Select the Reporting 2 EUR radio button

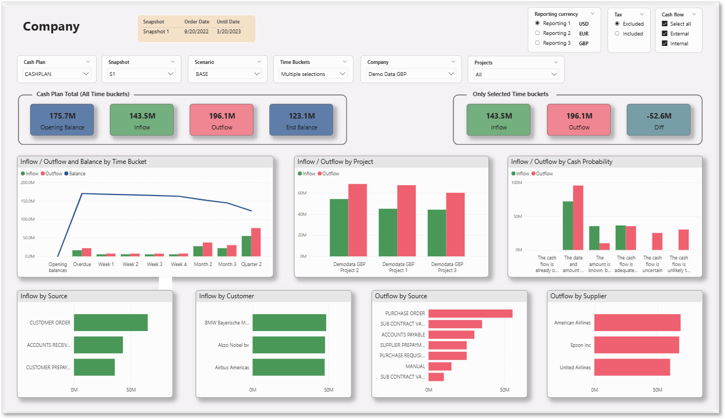click(538, 33)
